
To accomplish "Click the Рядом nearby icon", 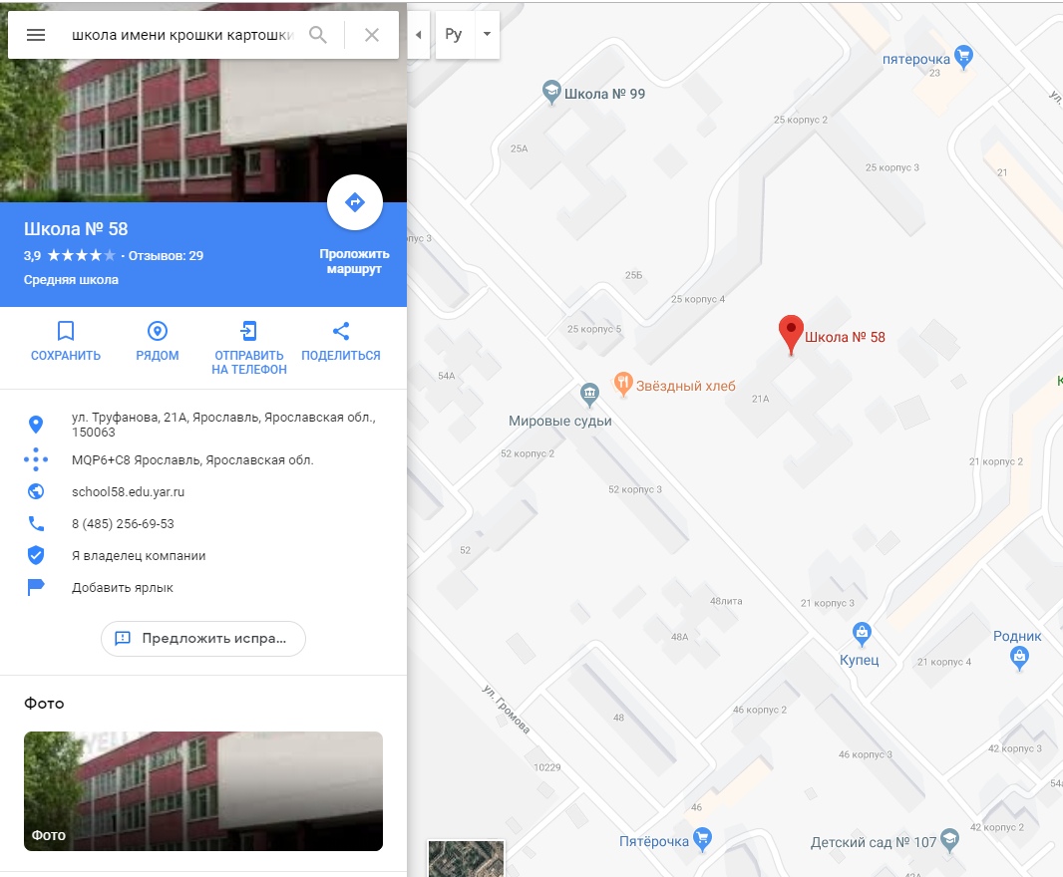I will coord(158,331).
